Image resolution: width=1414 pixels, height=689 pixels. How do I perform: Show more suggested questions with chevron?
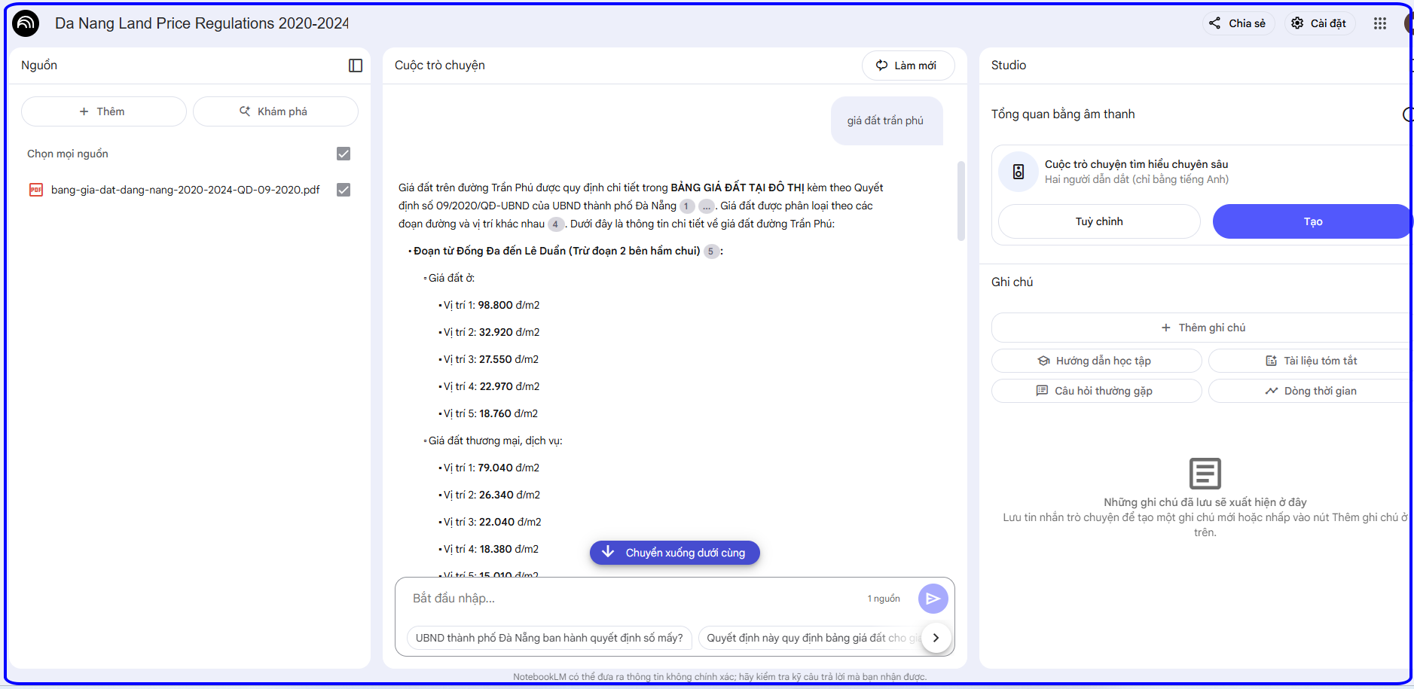coord(936,638)
